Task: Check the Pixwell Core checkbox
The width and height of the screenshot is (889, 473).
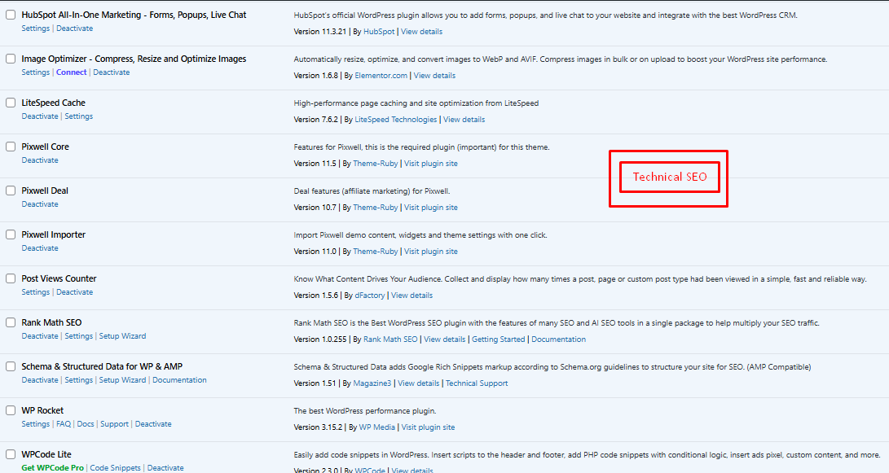Action: [x=11, y=147]
